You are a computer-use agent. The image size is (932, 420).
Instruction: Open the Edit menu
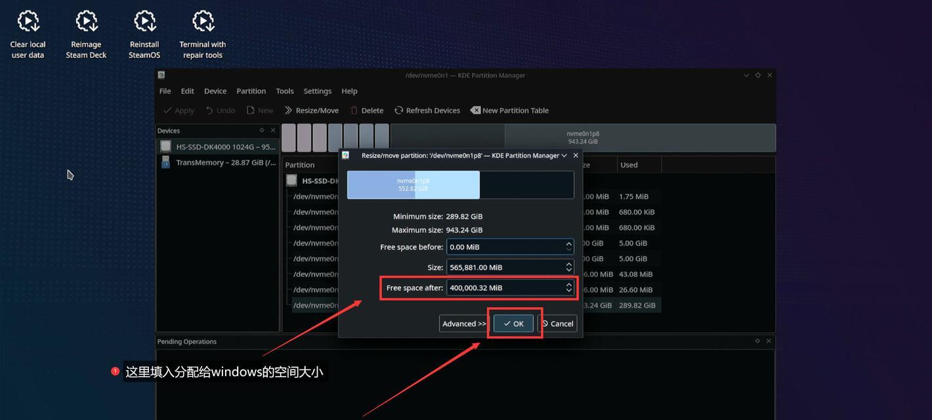coord(188,91)
